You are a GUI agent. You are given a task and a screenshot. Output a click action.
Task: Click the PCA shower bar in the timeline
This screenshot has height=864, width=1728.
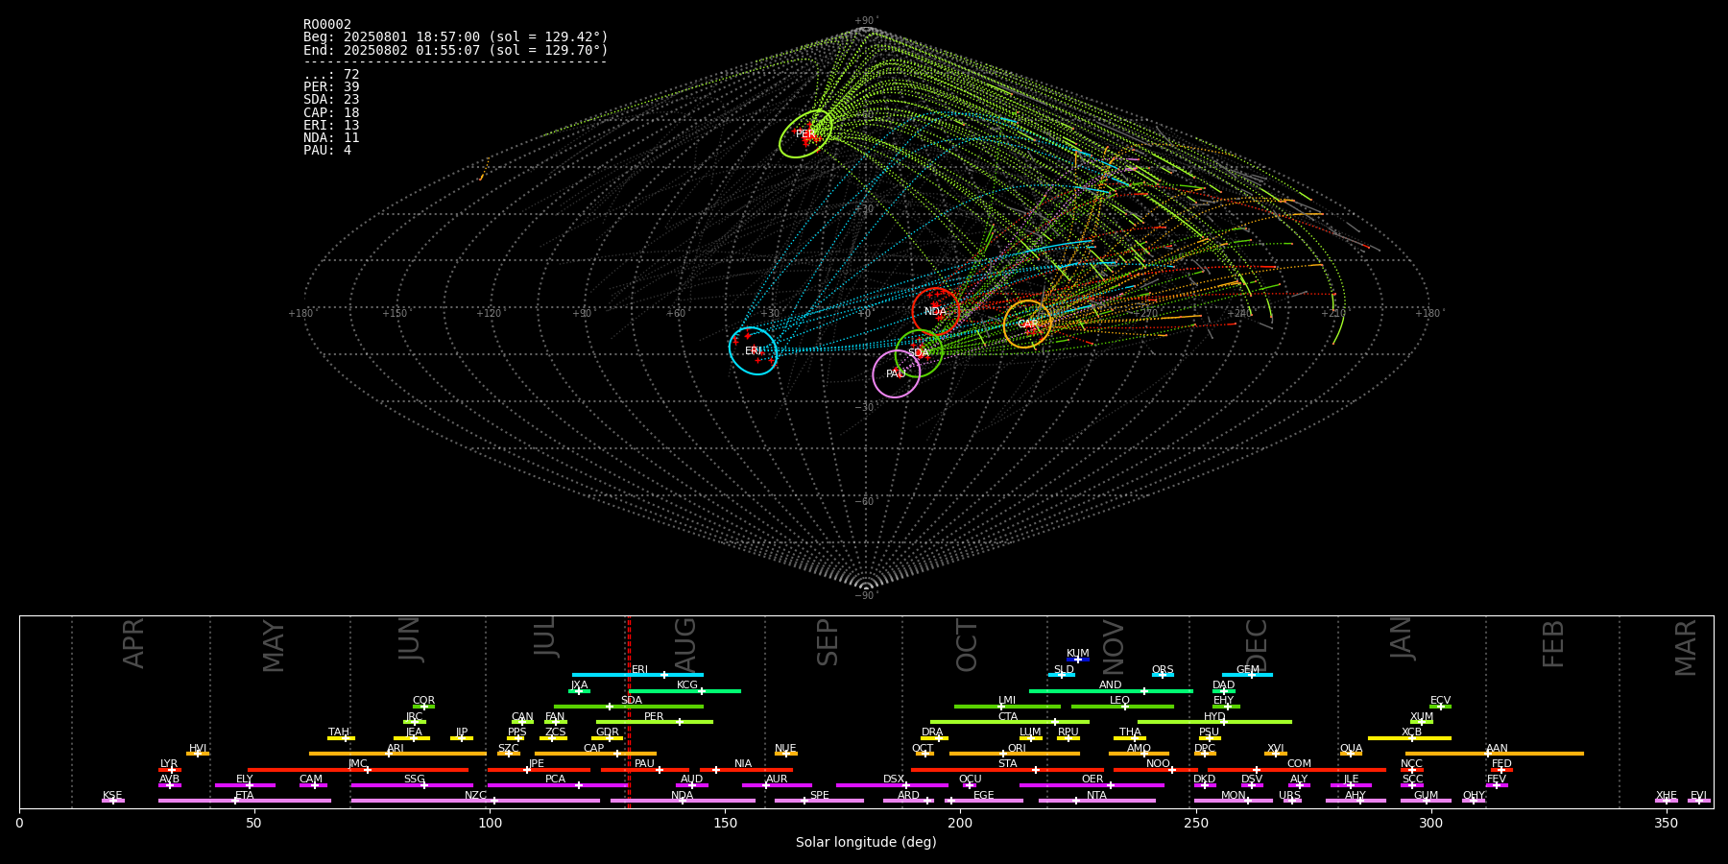coord(557,785)
